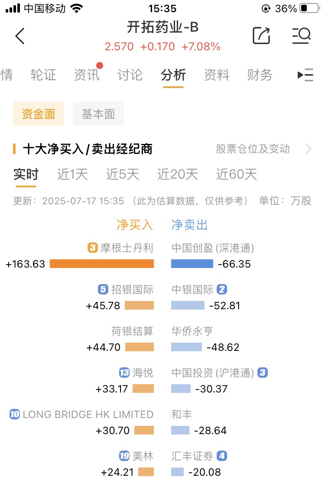The image size is (325, 487).
Task: Expand the 股票仓位及变动 chevron
Action: (308, 149)
